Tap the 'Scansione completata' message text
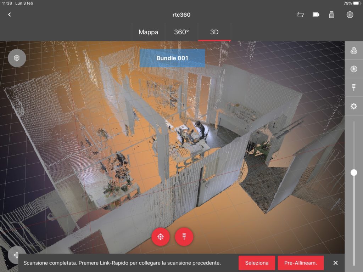This screenshot has width=363, height=272. (122, 263)
